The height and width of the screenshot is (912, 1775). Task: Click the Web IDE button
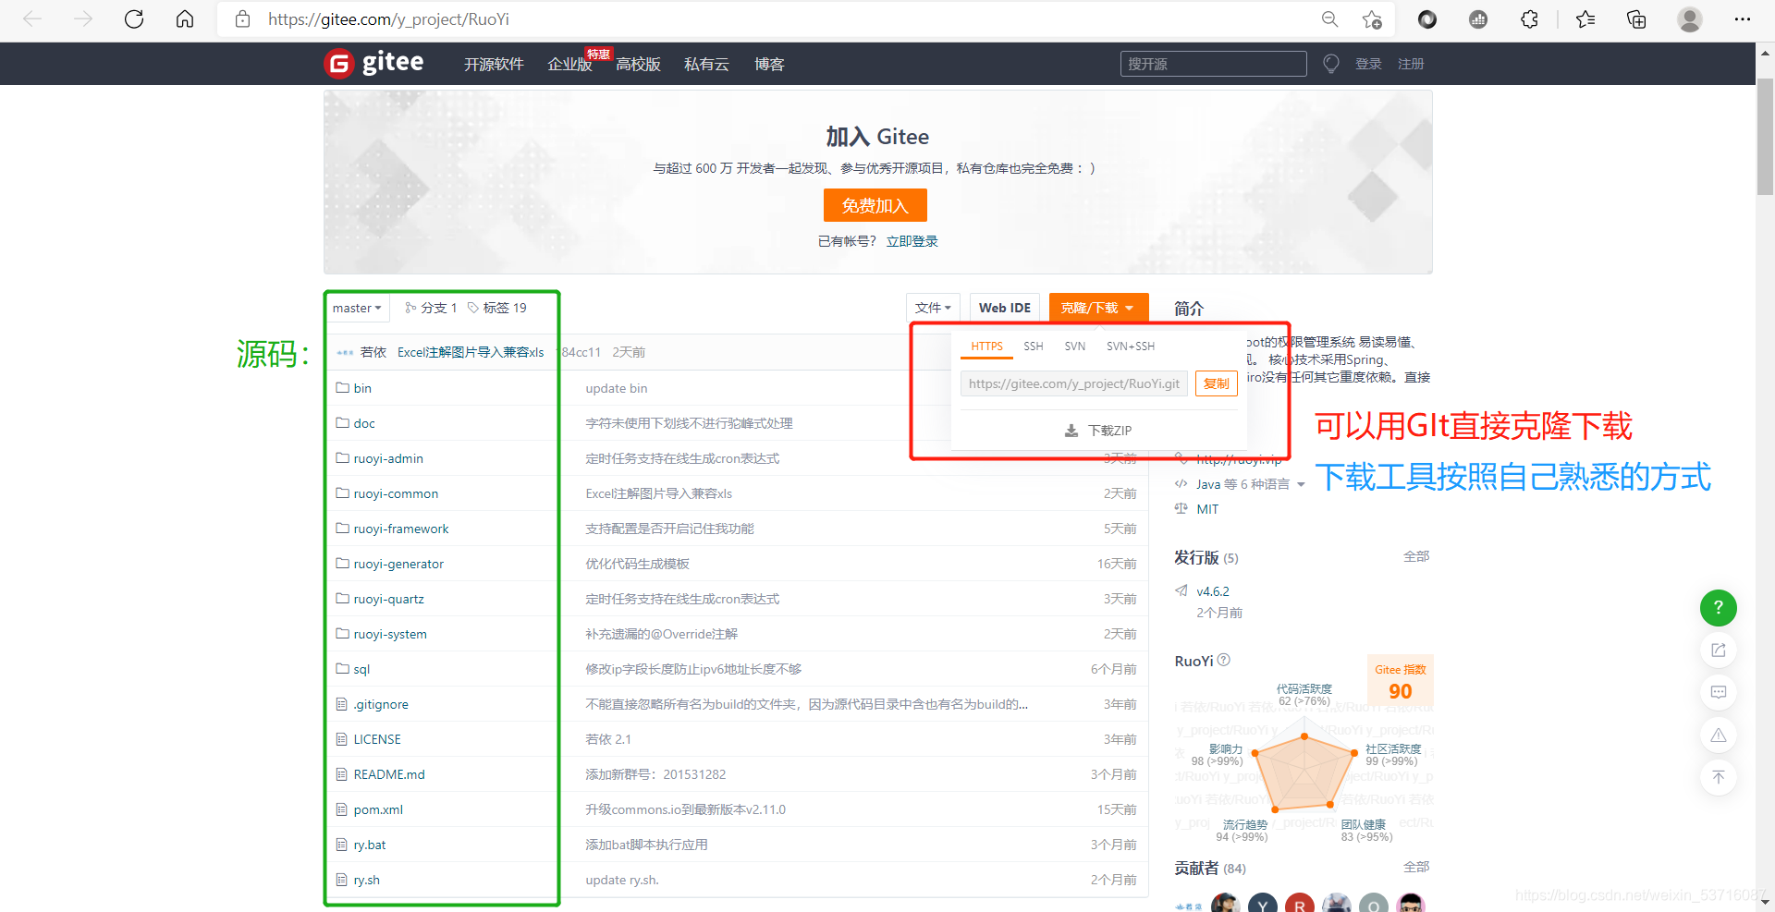[x=1005, y=308]
